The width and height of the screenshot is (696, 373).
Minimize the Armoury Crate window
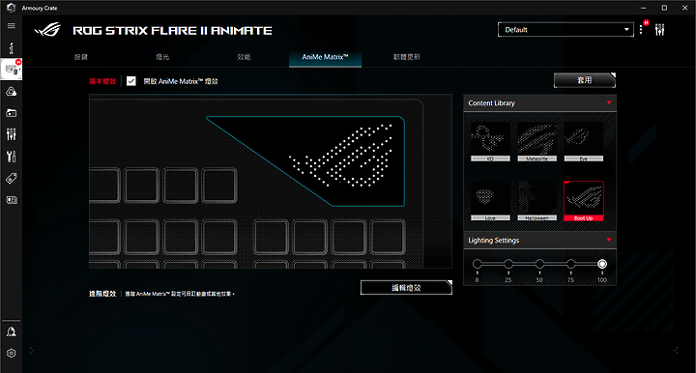pos(643,8)
